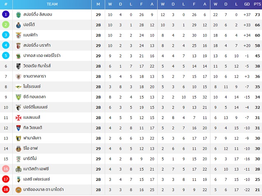This screenshot has width=262, height=196.
Task: Select the green rank 2 badge
Action: click(6, 25)
